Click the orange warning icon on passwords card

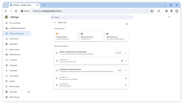(57, 34)
